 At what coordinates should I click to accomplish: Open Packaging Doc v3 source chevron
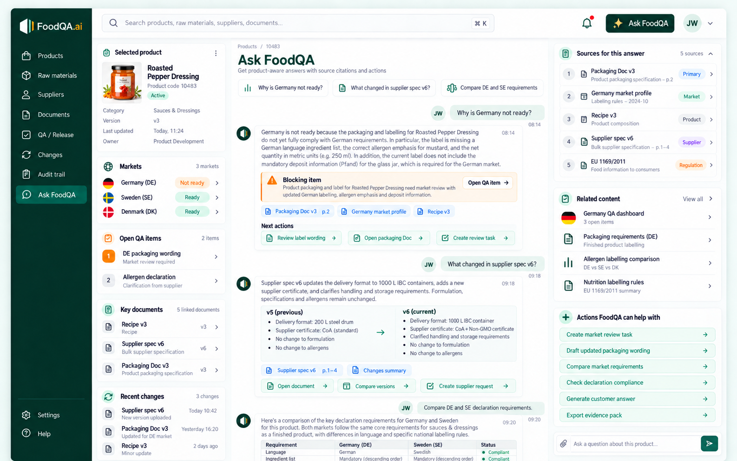pos(711,74)
